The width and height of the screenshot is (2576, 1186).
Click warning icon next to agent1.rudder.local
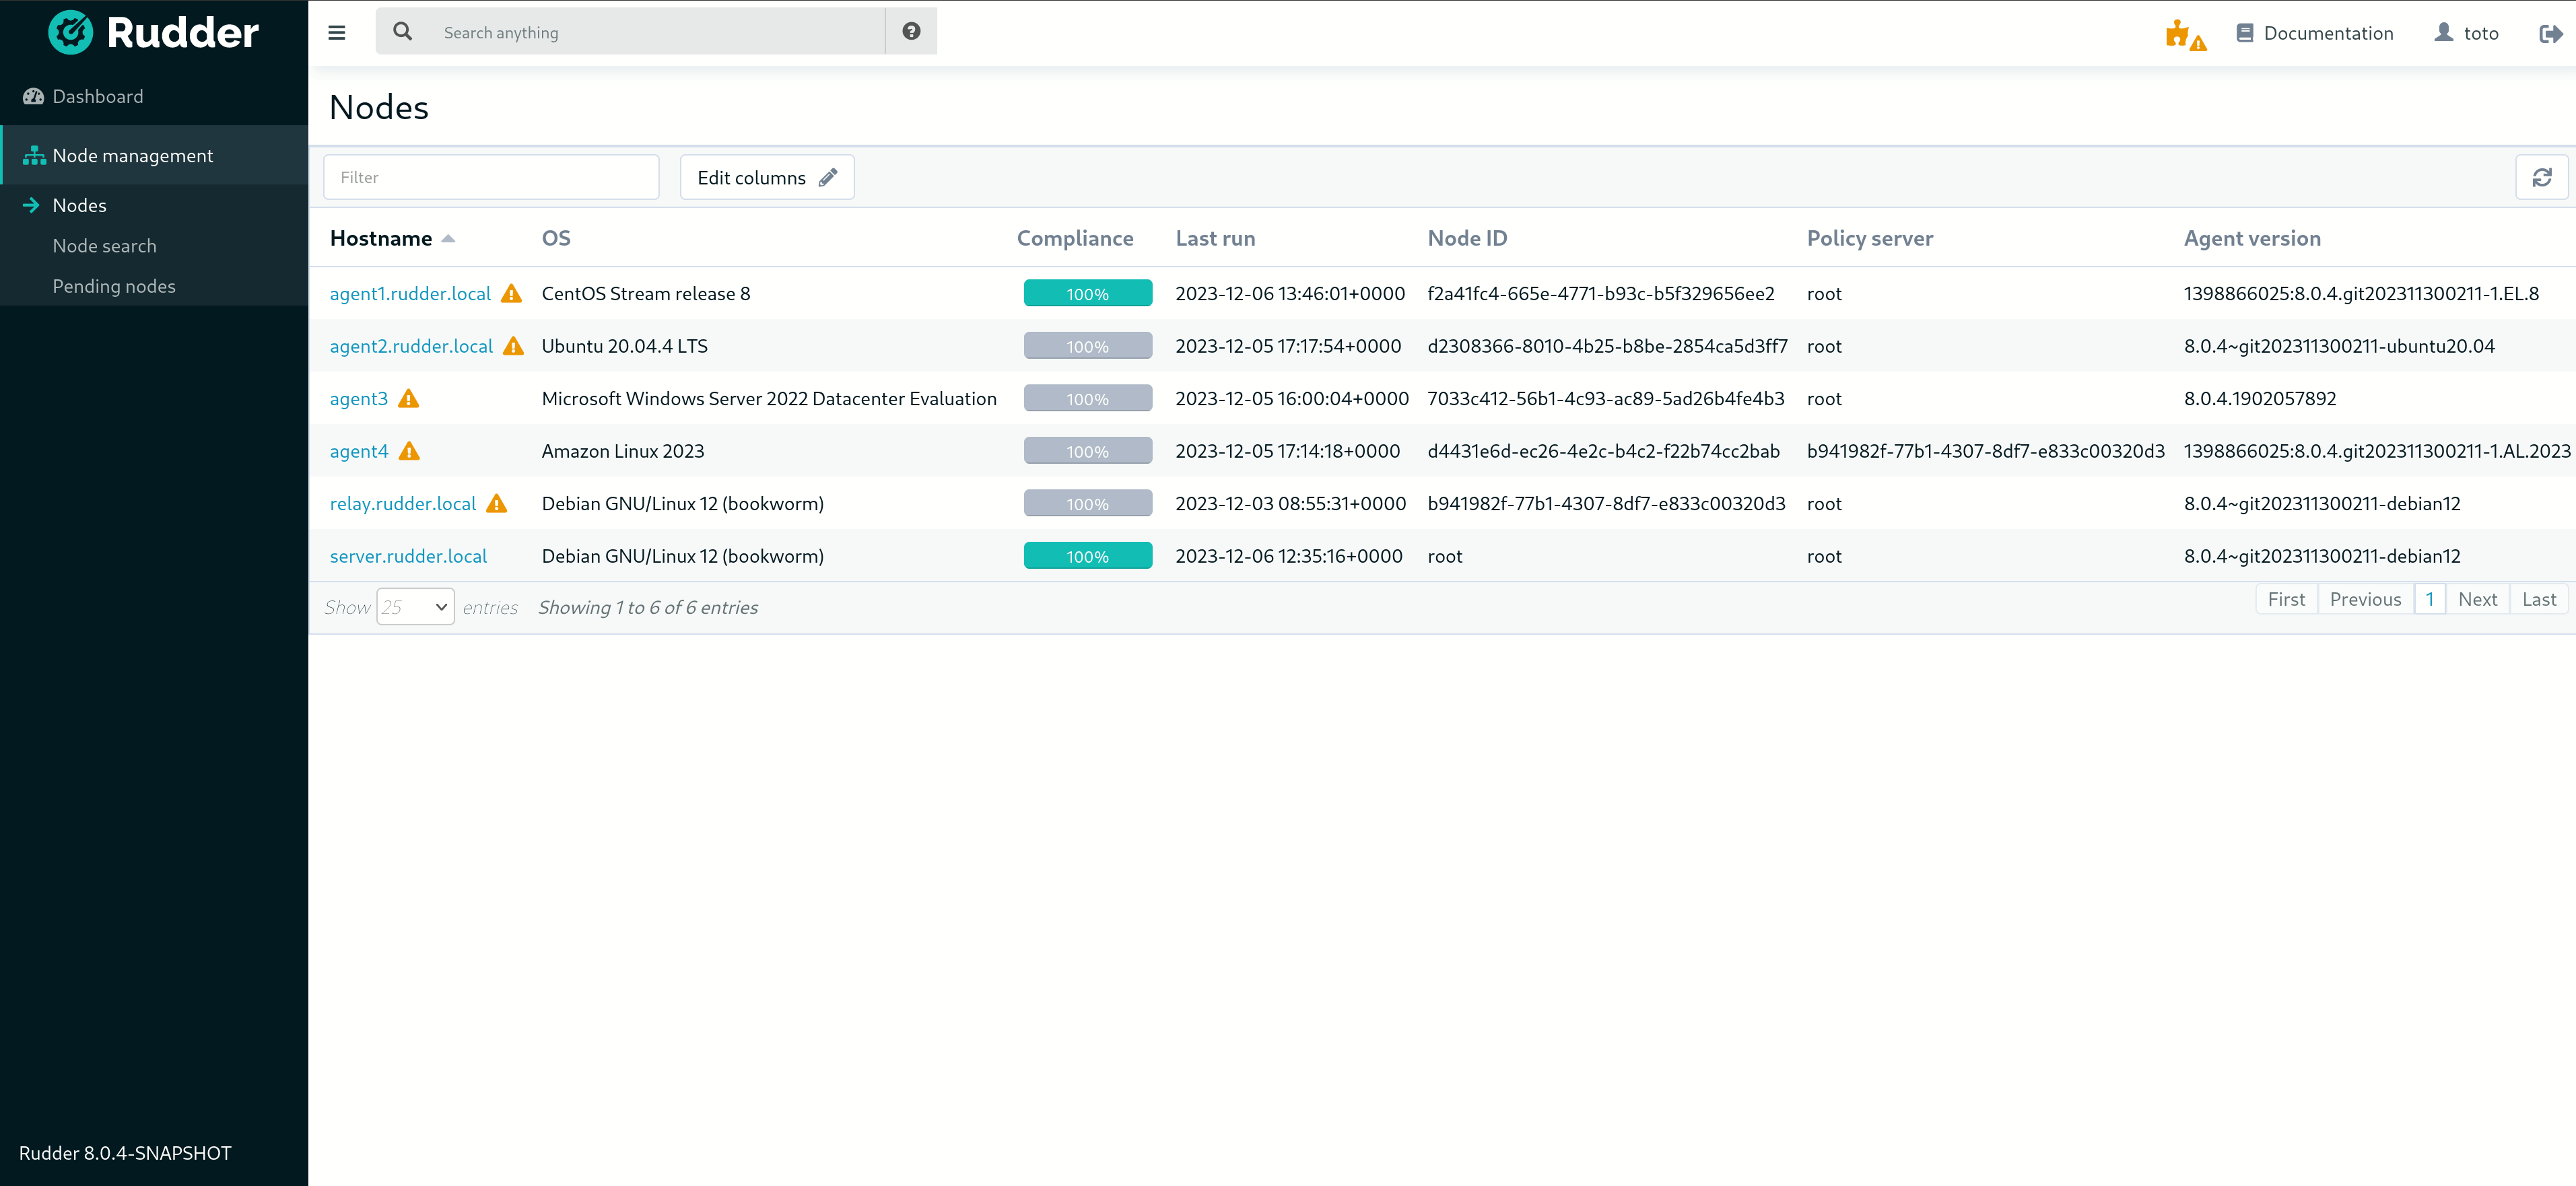[511, 294]
